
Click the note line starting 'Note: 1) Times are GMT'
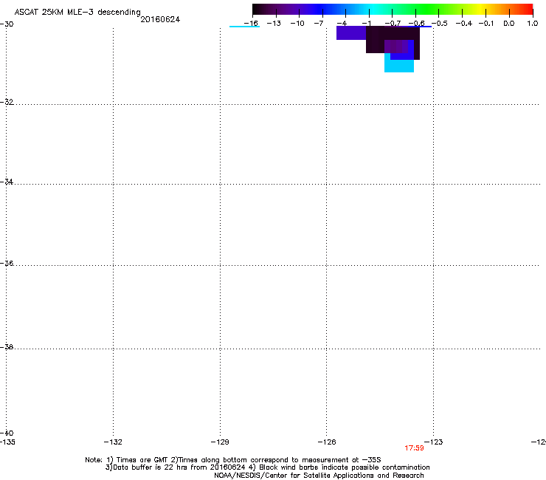tap(233, 460)
